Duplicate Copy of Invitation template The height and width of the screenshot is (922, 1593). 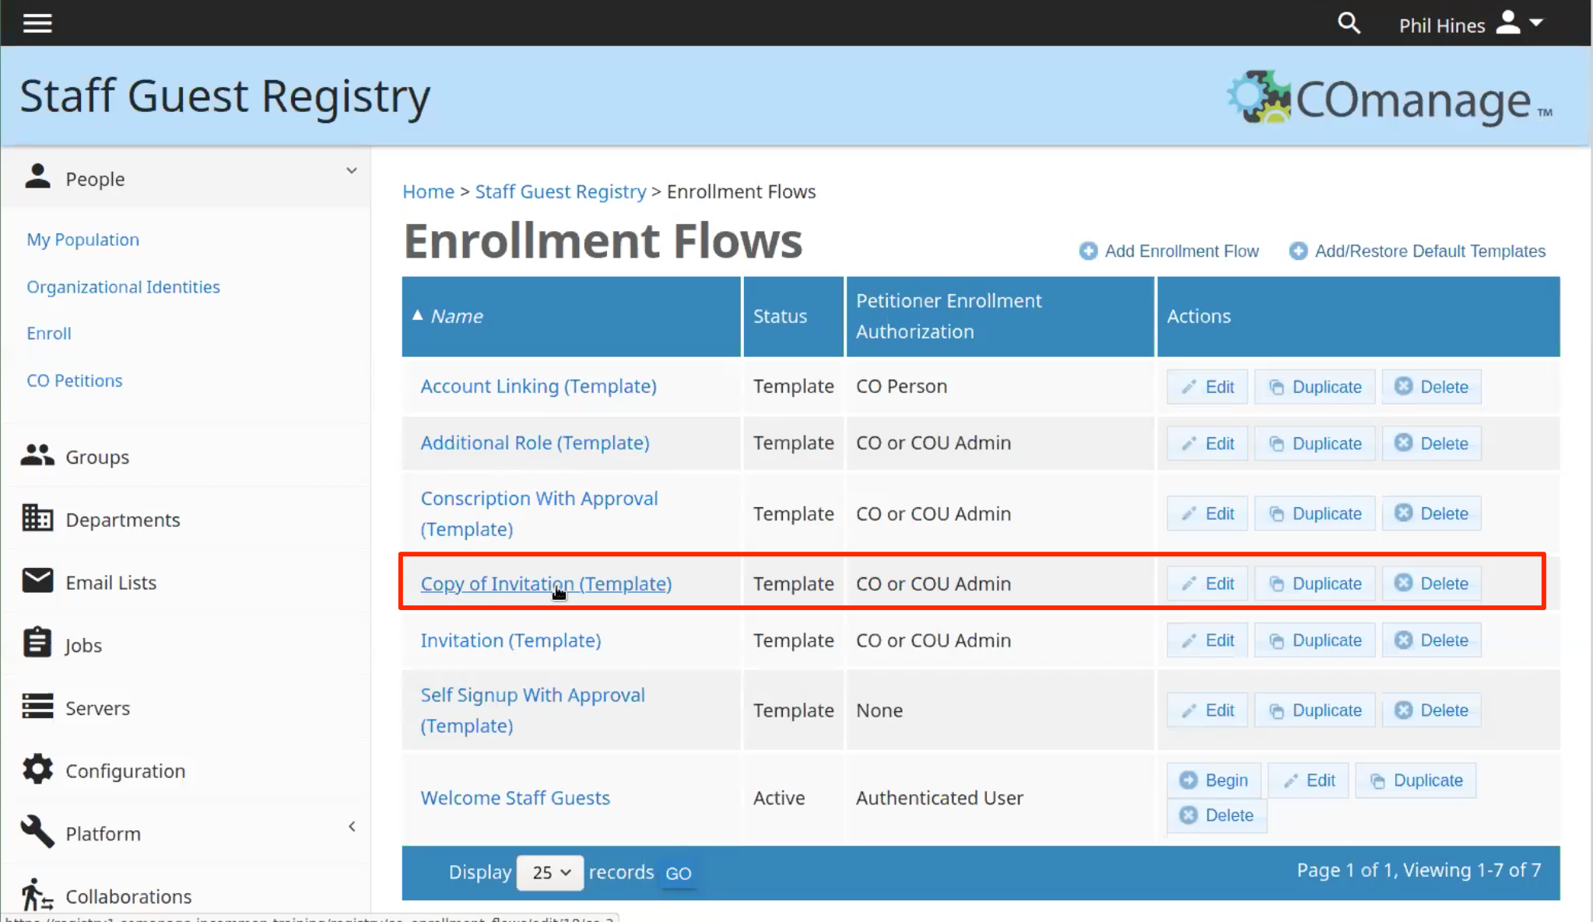point(1314,584)
